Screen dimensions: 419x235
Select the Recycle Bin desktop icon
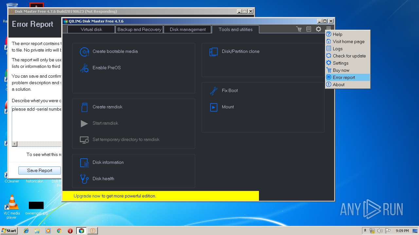pos(12,12)
